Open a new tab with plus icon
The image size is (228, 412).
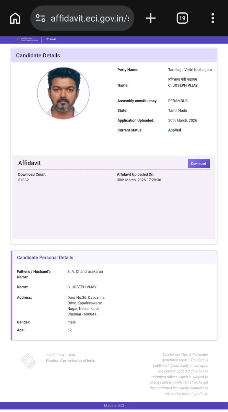[x=151, y=18]
